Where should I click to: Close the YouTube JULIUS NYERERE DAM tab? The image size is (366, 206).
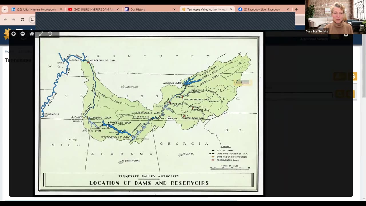coord(118,9)
